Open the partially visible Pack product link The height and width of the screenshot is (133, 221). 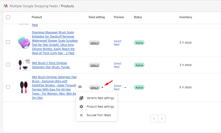coord(35,25)
